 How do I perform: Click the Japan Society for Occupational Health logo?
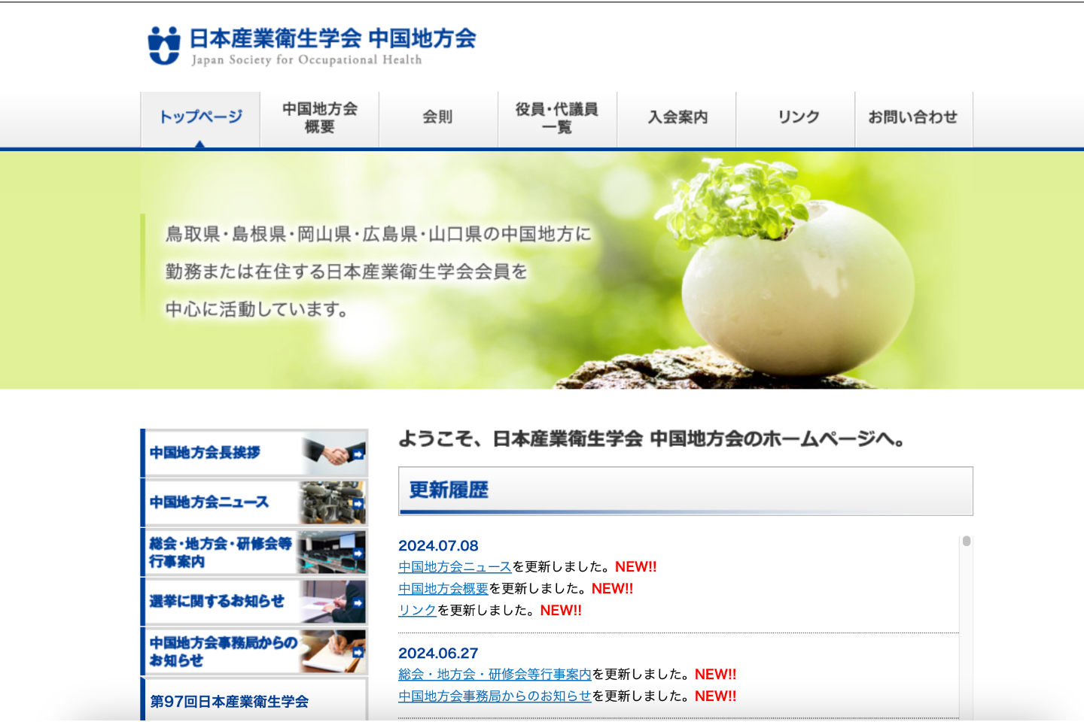[x=312, y=46]
